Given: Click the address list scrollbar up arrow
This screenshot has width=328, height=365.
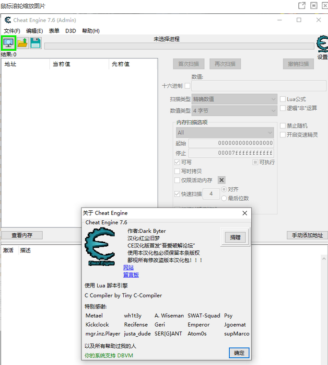Looking at the screenshot, I should click(x=324, y=259).
